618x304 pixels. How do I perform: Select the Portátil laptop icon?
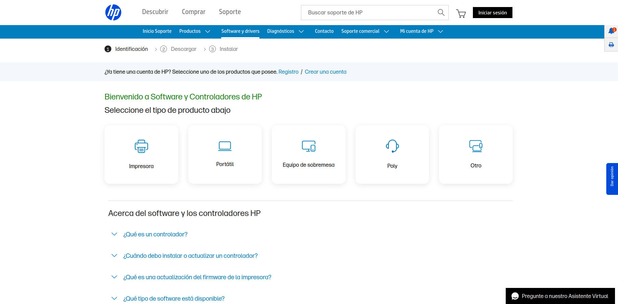coord(225,146)
